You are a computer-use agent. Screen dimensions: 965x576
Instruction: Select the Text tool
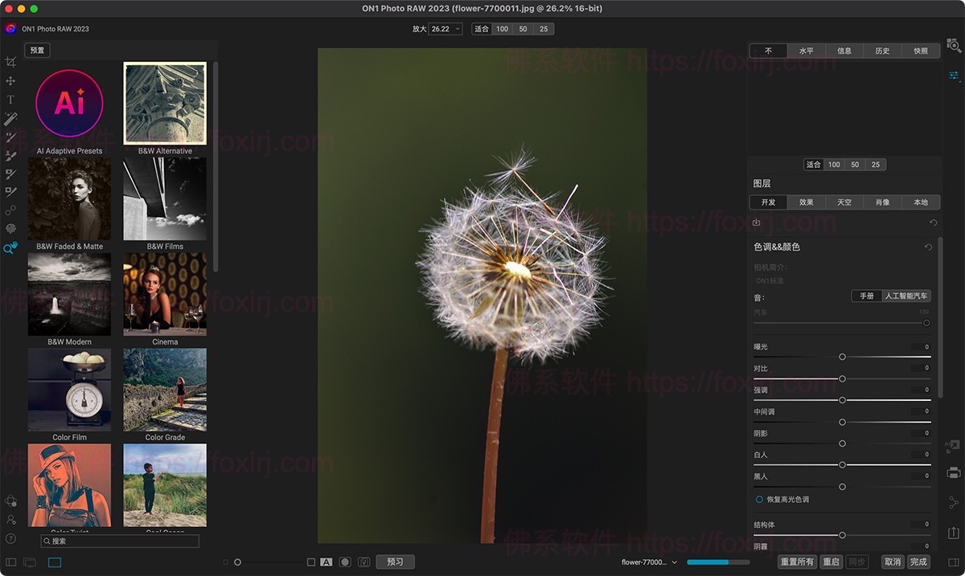[x=10, y=100]
